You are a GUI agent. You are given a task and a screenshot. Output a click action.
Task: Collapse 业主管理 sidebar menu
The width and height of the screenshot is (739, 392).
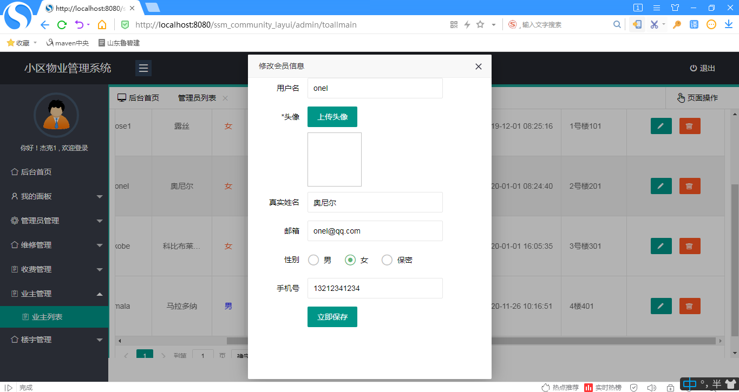pos(54,294)
